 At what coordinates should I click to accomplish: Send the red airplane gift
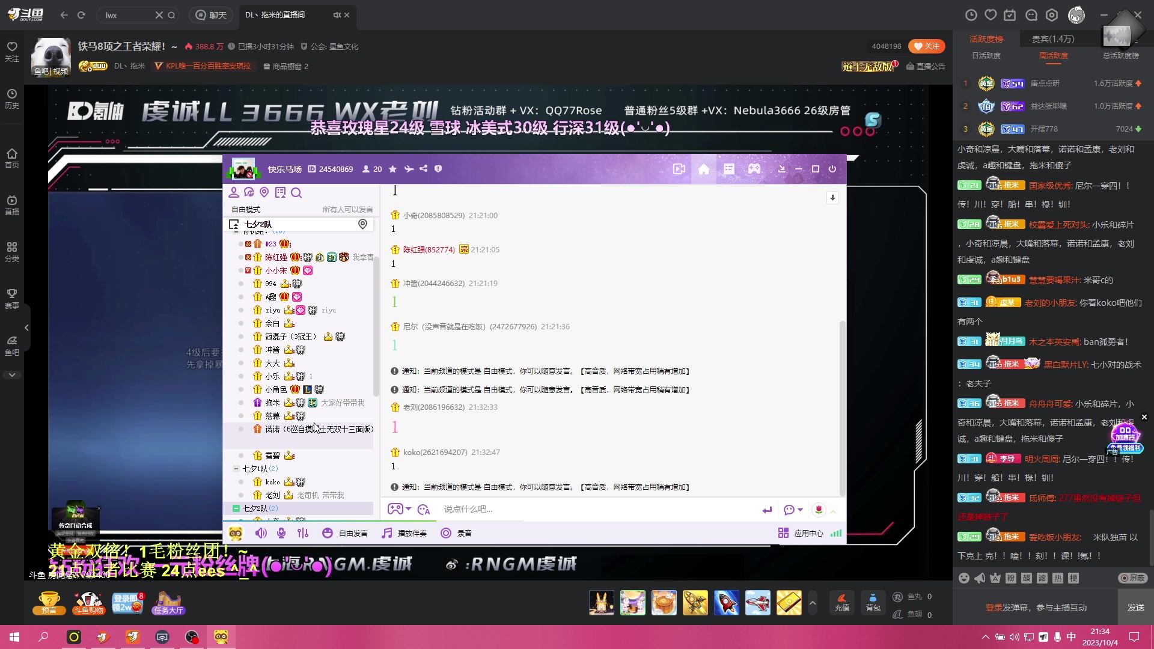tap(758, 603)
